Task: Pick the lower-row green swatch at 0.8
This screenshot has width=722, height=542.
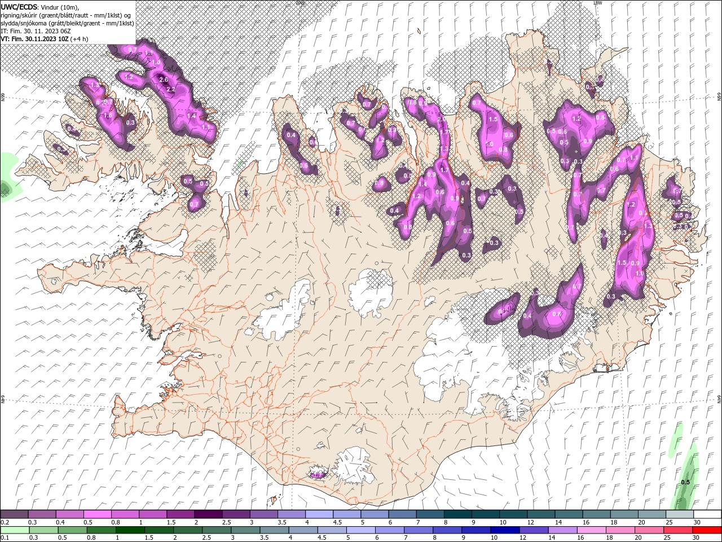Action: coord(101,530)
